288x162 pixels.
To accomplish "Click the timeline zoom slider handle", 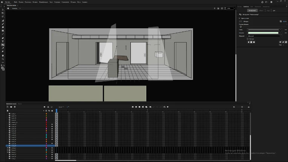I will [x=242, y=107].
